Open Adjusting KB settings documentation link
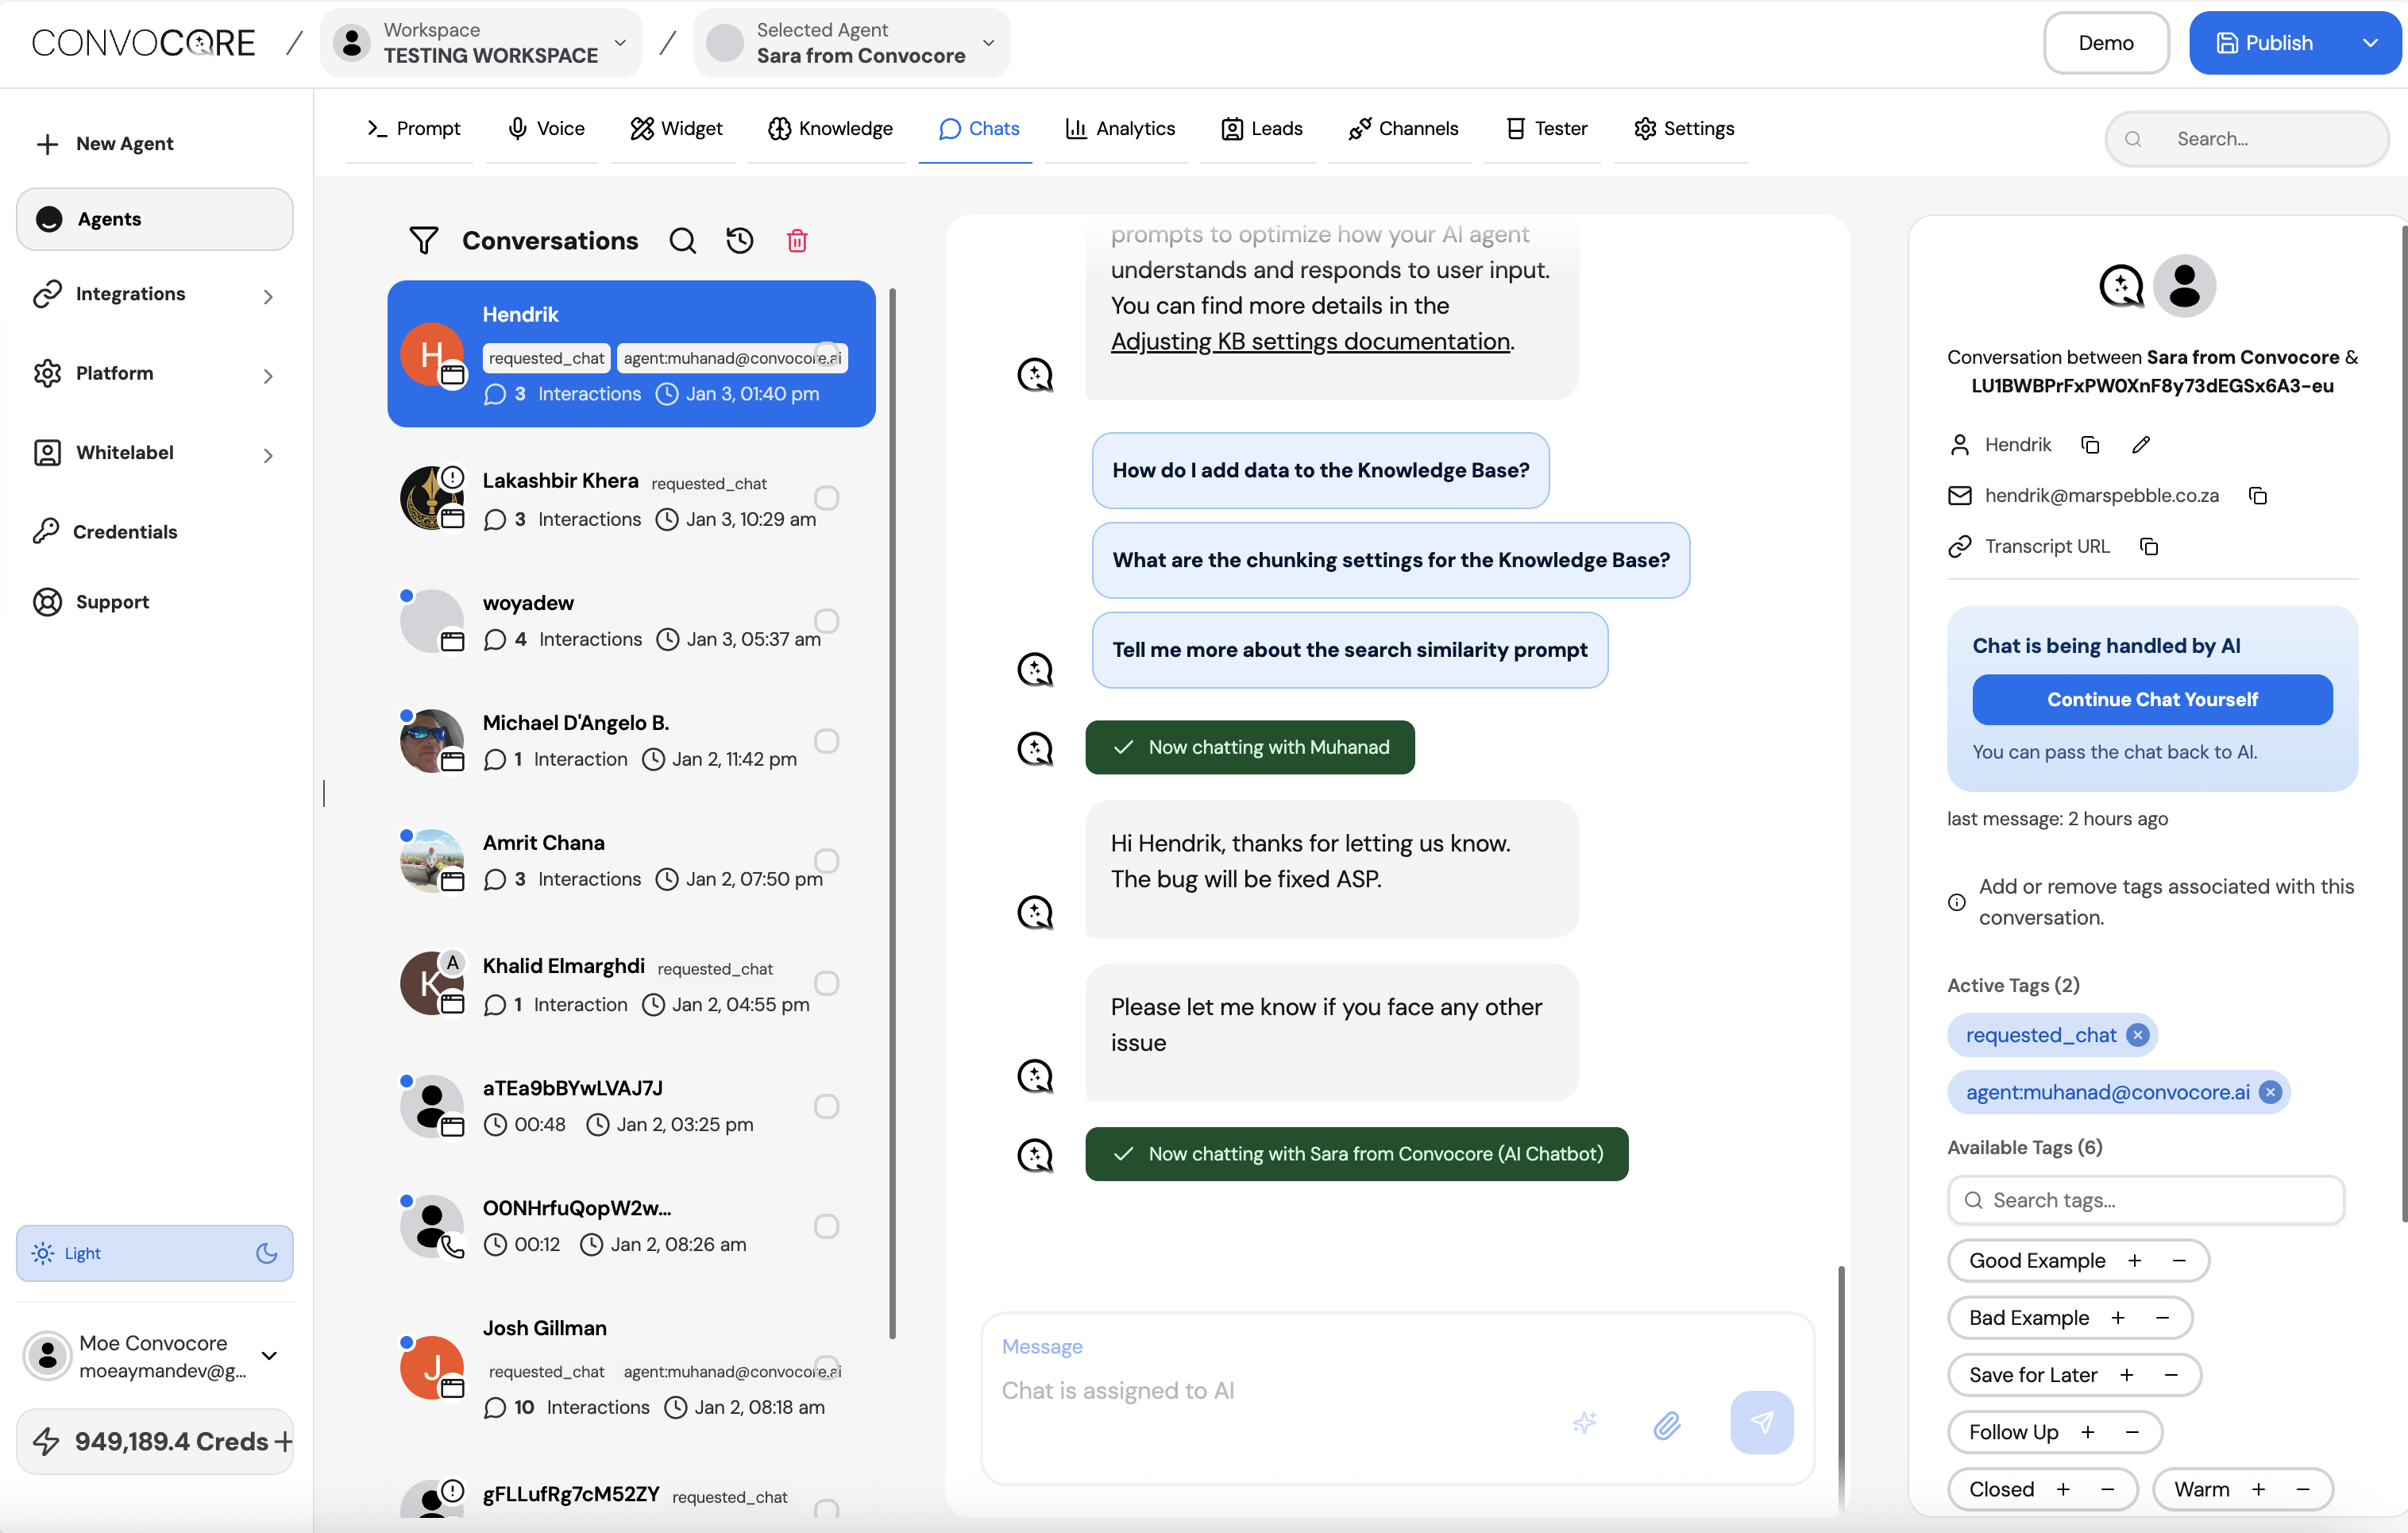2408x1533 pixels. [x=1310, y=342]
